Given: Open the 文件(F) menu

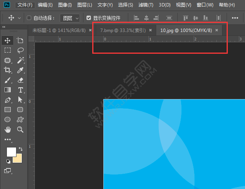Looking at the screenshot, I should pos(25,5).
